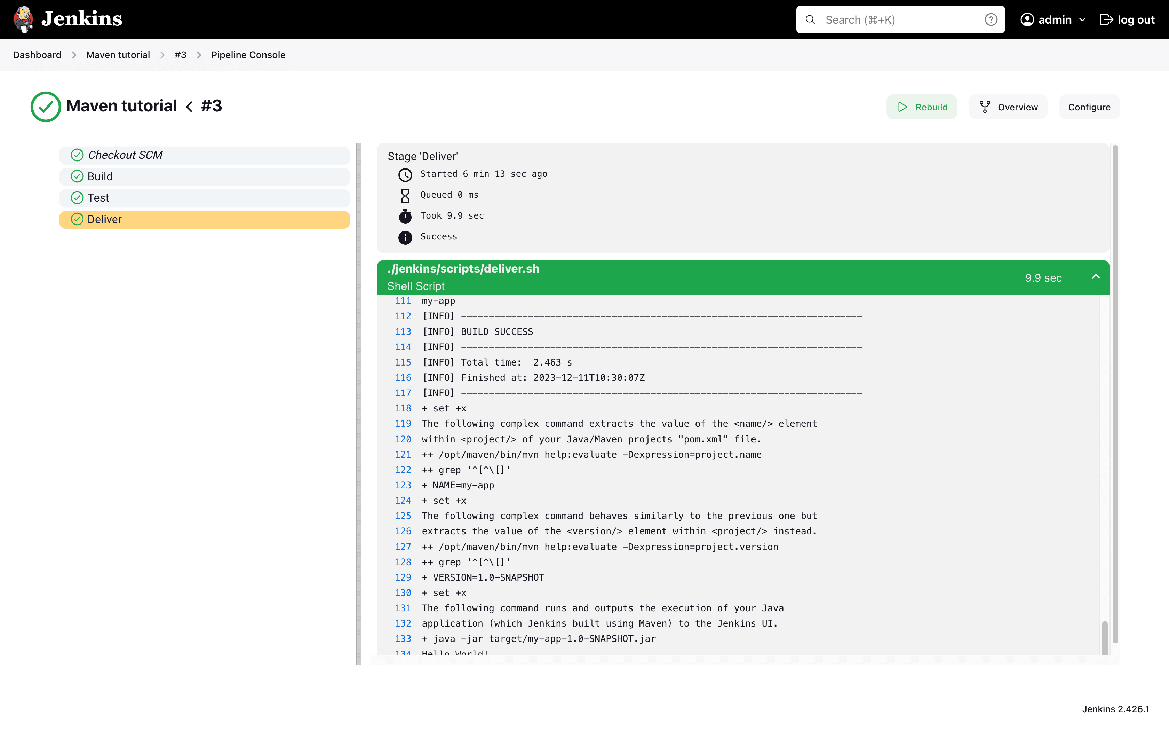Click the search help question mark icon
The height and width of the screenshot is (731, 1169).
pos(991,19)
